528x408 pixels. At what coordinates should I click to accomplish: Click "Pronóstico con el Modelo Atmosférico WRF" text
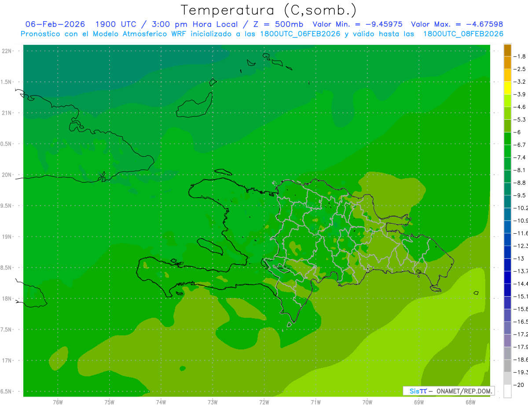tap(104, 34)
